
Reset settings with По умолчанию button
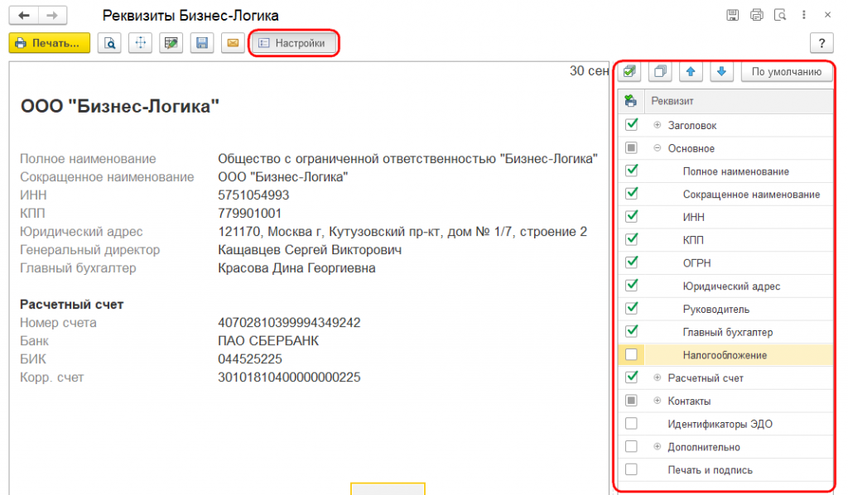point(787,71)
